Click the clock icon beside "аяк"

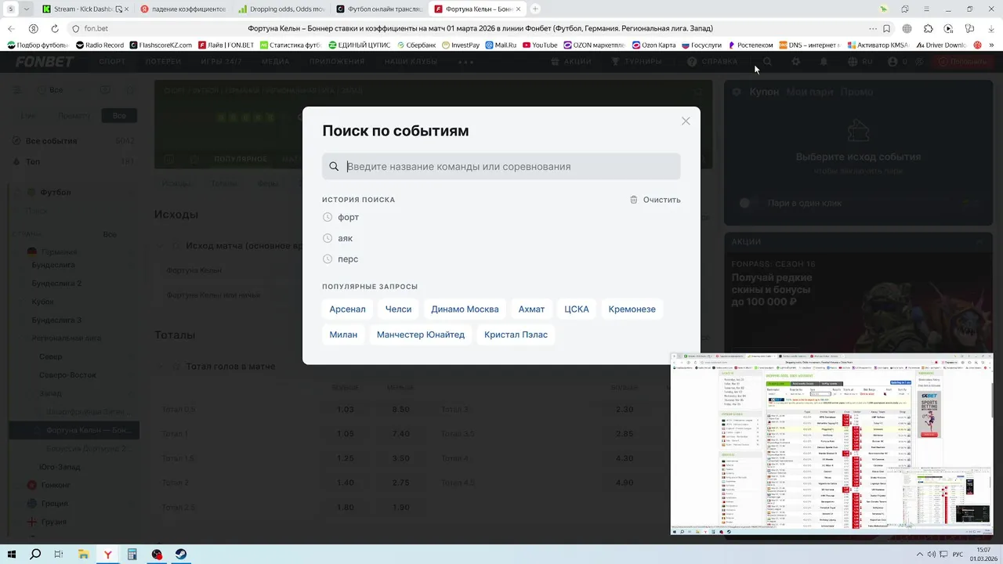pos(328,238)
